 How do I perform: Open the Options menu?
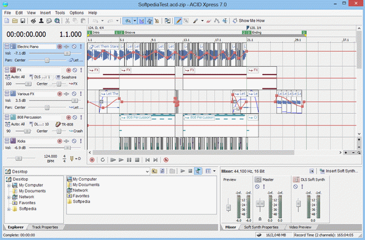tap(77, 13)
